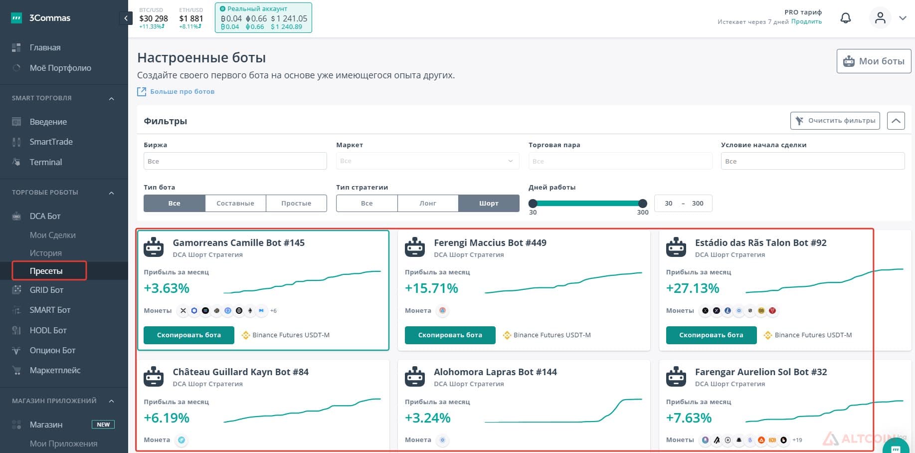The image size is (915, 453).
Task: Open the Маркет dropdown
Action: pos(428,161)
